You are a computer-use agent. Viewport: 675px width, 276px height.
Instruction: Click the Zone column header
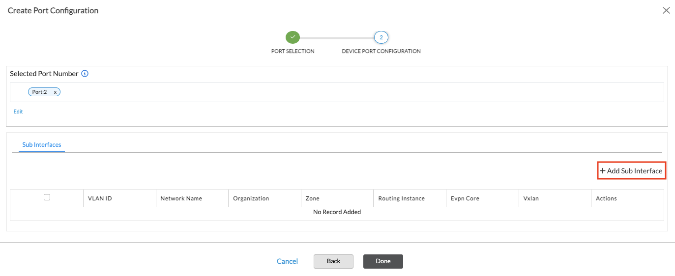(312, 198)
